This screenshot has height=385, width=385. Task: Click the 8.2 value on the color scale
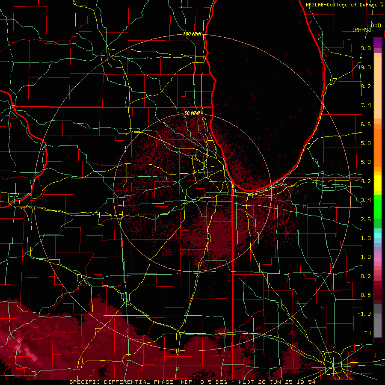(366, 86)
